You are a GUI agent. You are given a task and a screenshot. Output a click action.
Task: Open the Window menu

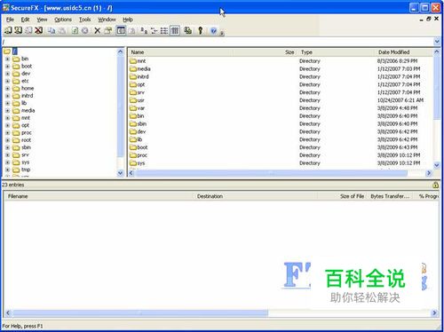tap(107, 20)
